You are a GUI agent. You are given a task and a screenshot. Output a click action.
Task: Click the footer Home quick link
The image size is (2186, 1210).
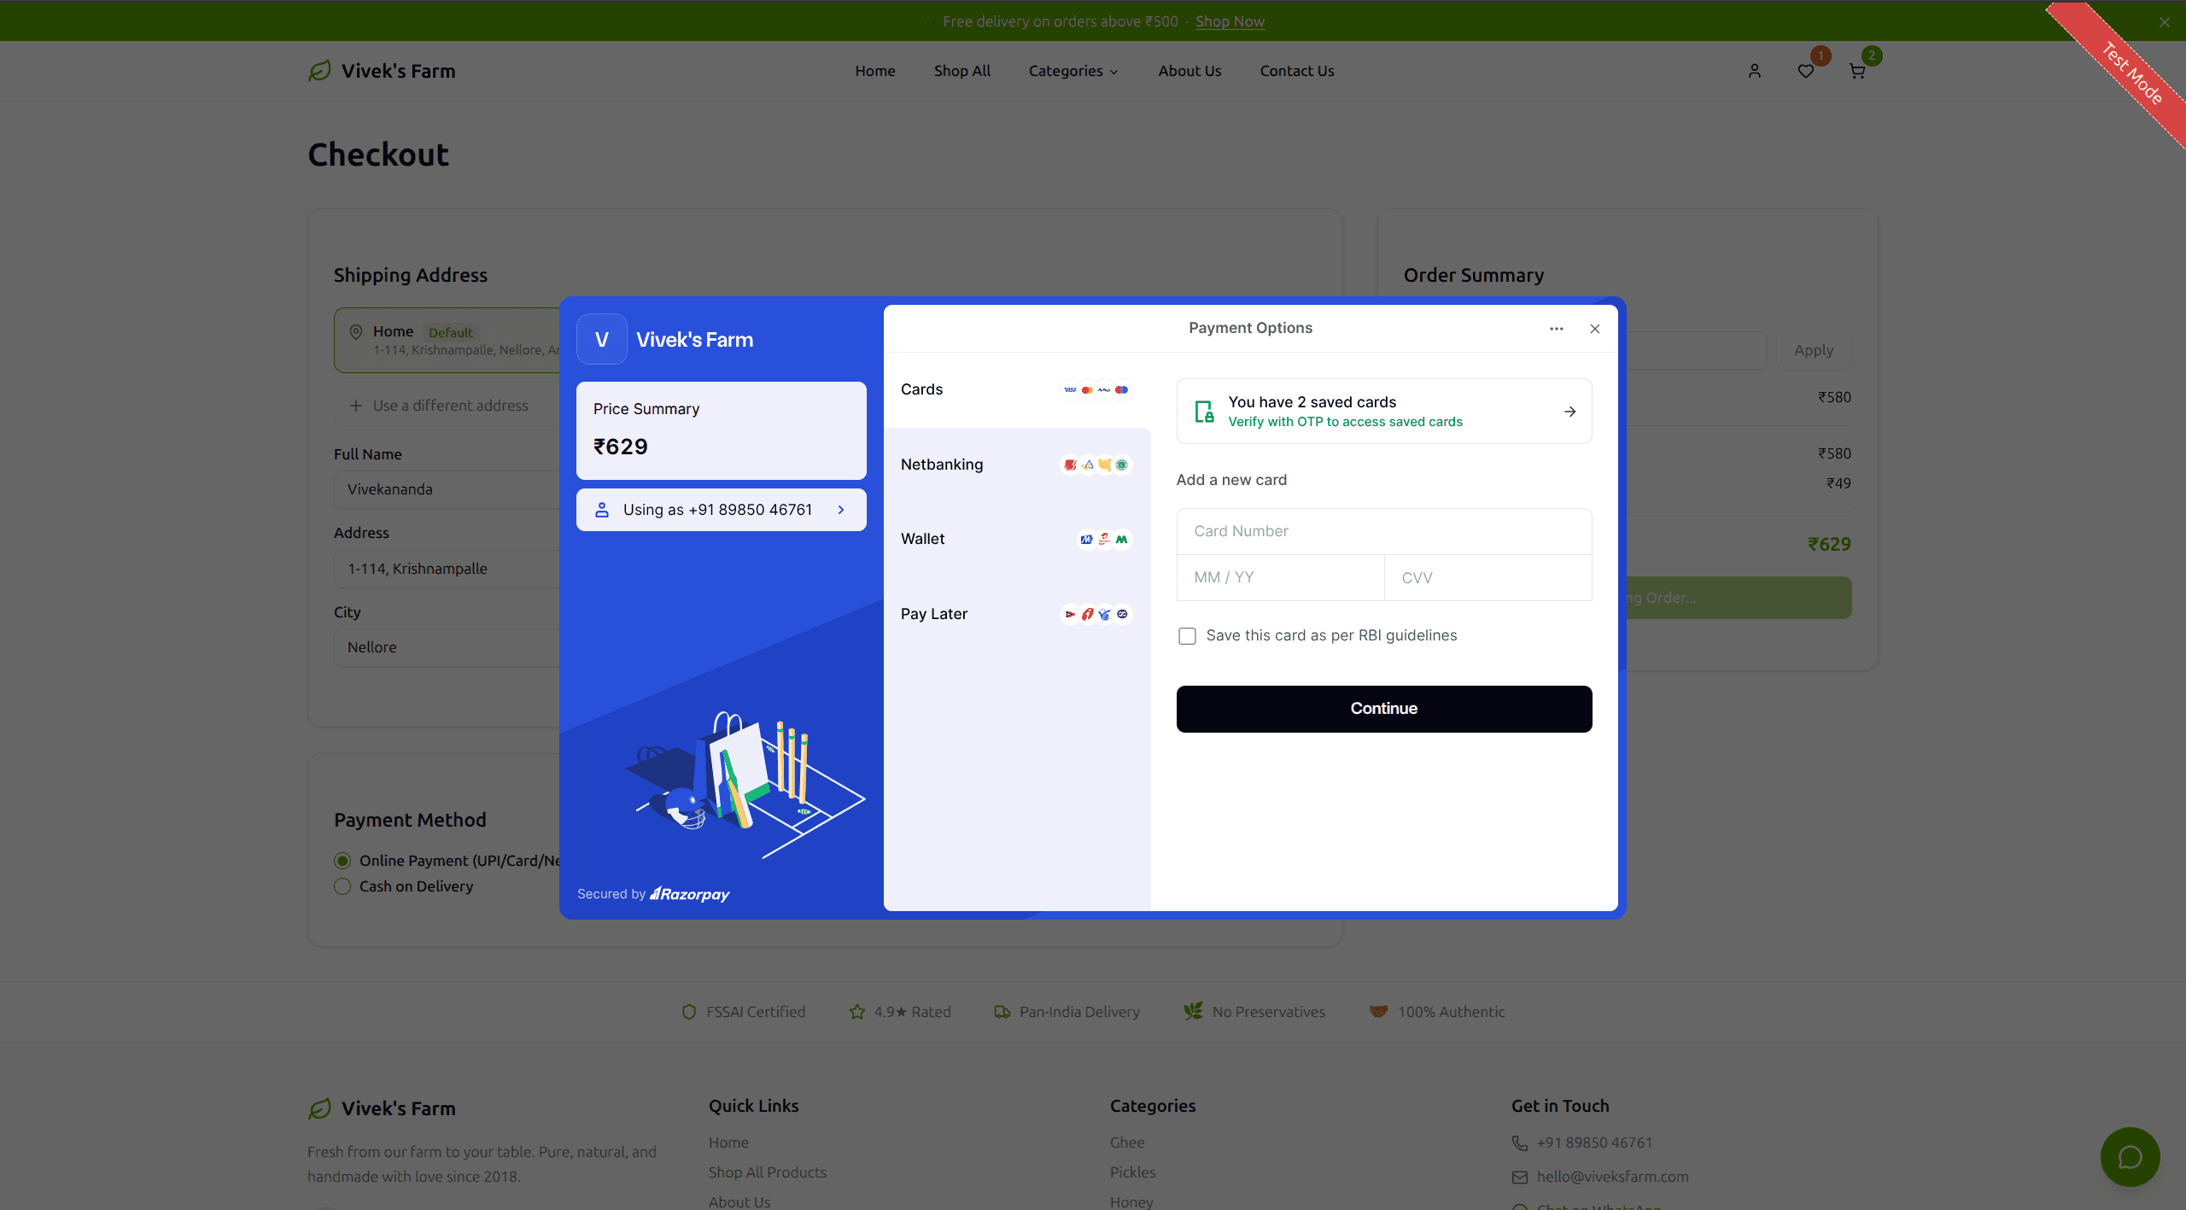point(728,1143)
